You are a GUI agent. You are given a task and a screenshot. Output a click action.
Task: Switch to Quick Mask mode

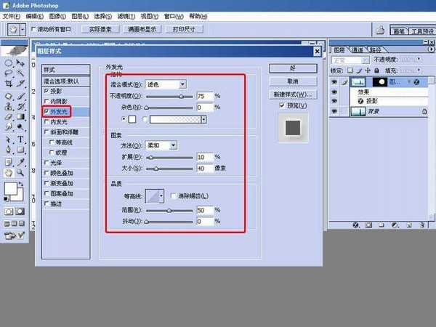[x=20, y=211]
